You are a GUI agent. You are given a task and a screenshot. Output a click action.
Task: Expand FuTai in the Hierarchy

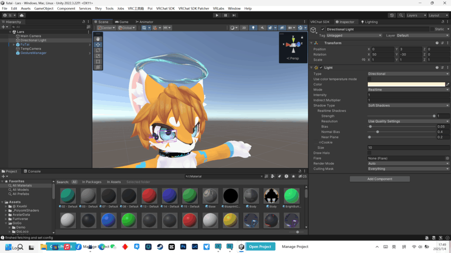14,44
